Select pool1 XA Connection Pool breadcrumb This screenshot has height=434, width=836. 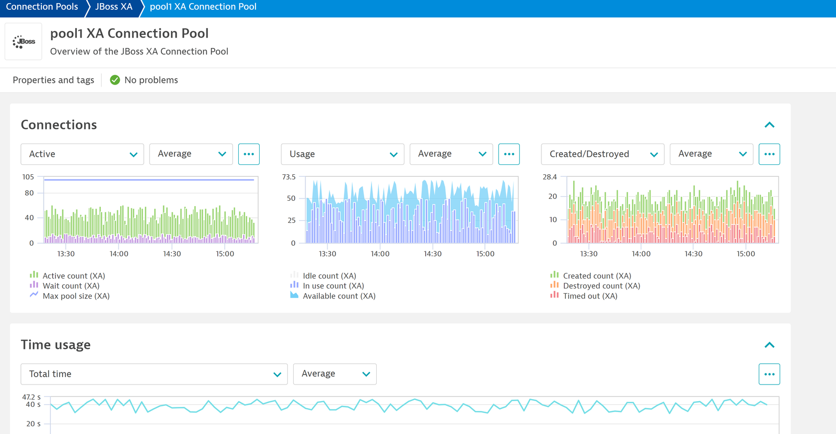coord(203,7)
